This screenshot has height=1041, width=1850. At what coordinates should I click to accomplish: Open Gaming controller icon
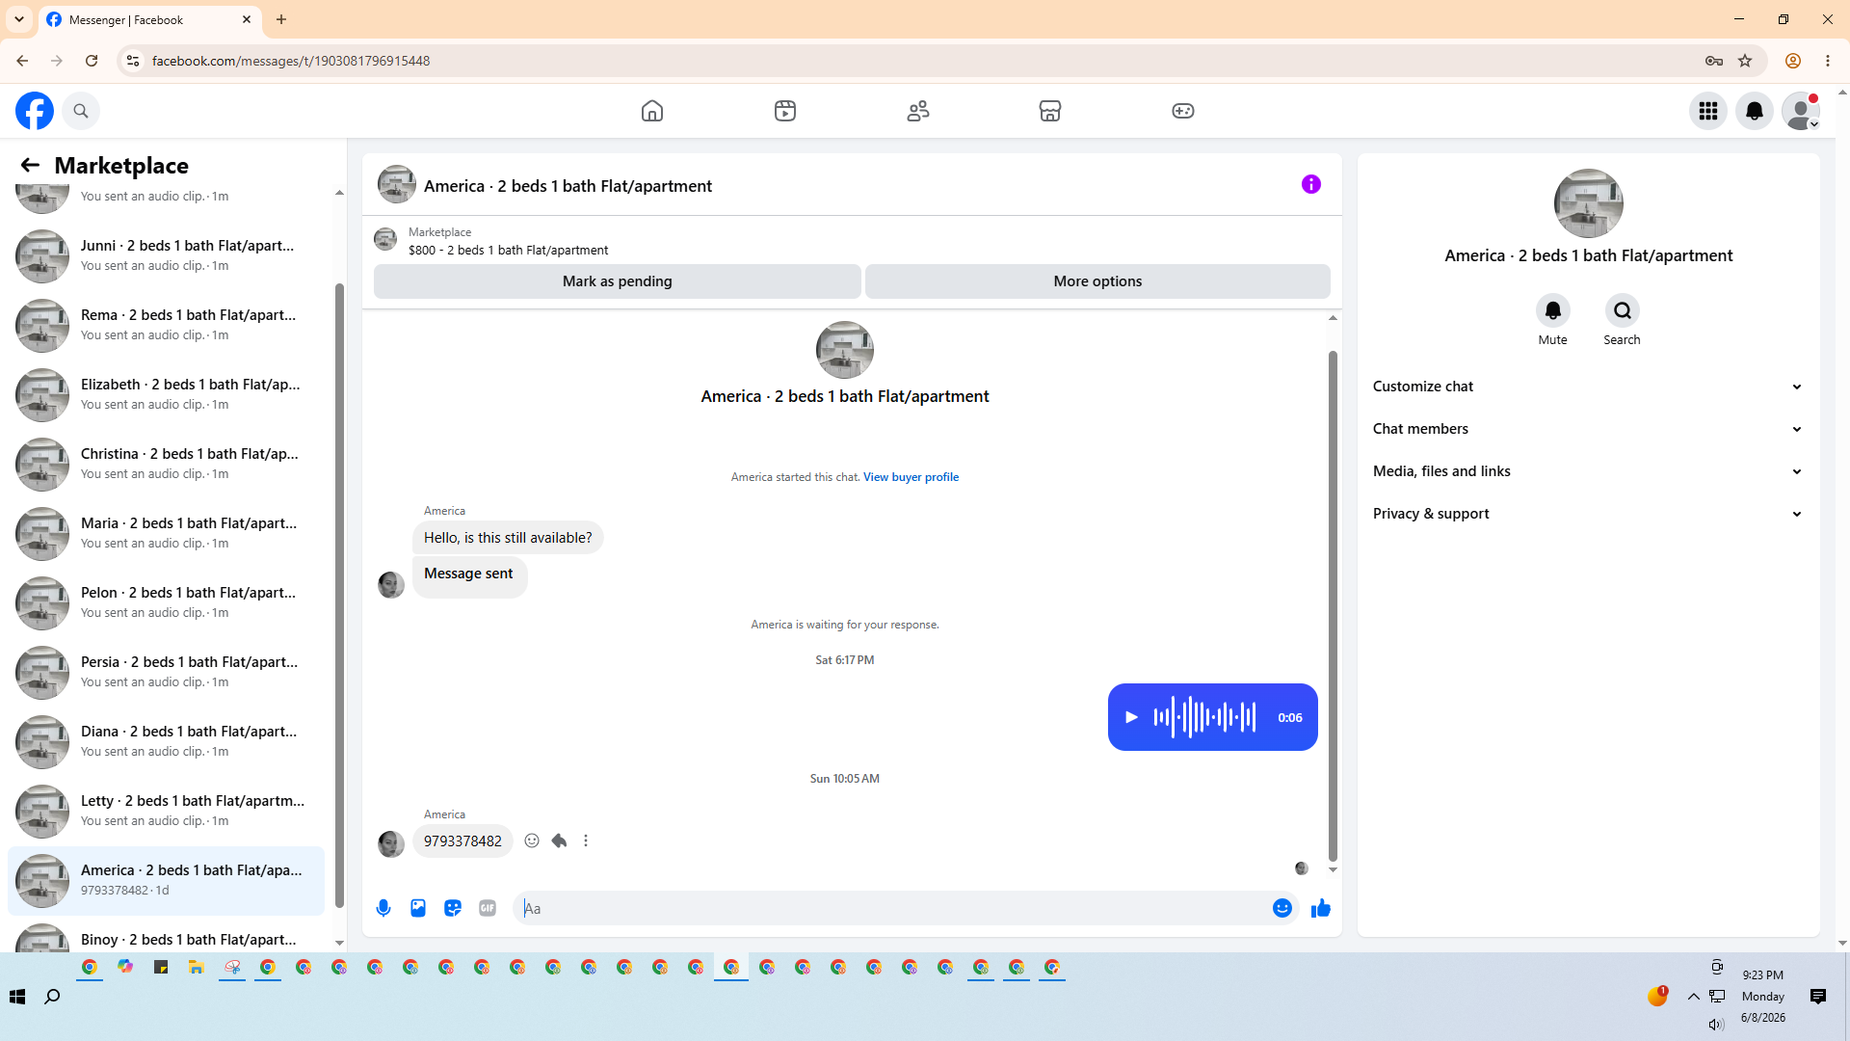tap(1183, 111)
